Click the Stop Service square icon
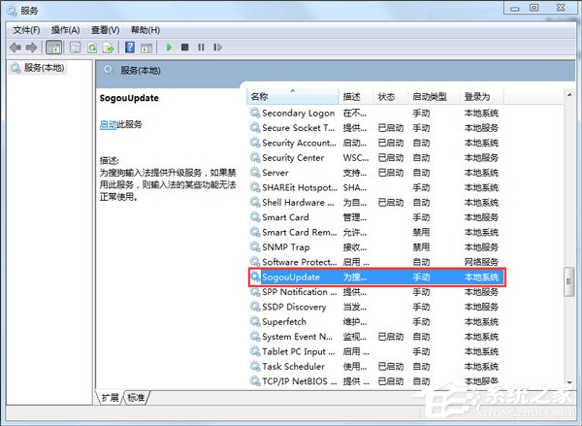This screenshot has height=426, width=582. pos(185,48)
